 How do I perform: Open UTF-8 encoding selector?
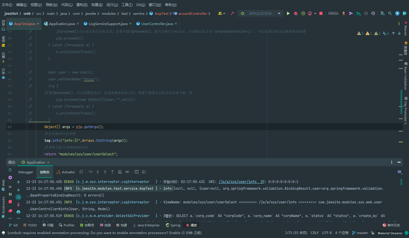[x=327, y=233]
